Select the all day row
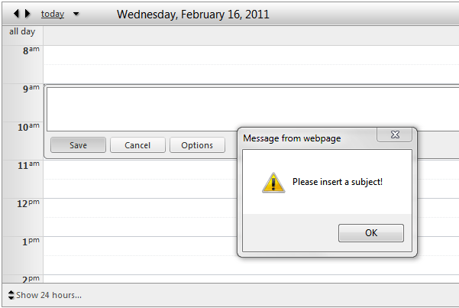 [x=251, y=35]
